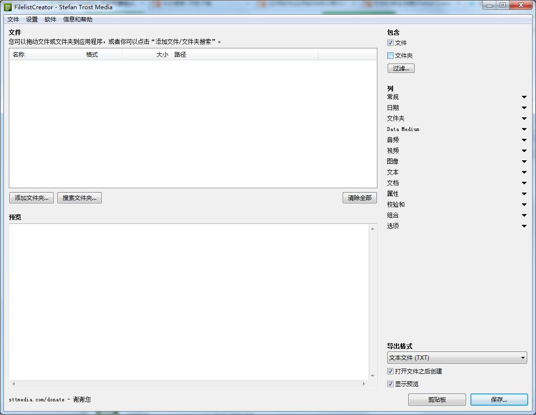Expand the 日期 column section
Image resolution: width=536 pixels, height=415 pixels.
[524, 108]
